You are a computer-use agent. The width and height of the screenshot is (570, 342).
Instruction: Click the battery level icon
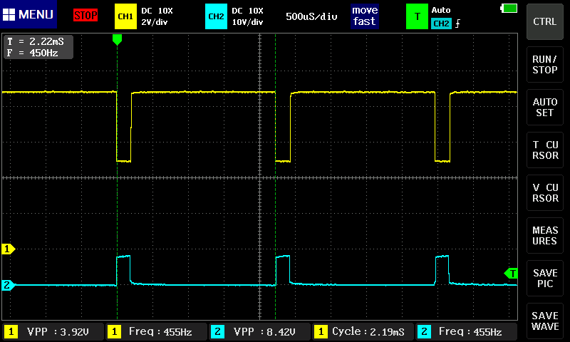509,8
